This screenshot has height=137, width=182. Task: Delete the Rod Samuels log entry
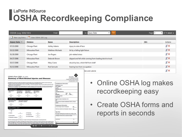coord(169,66)
